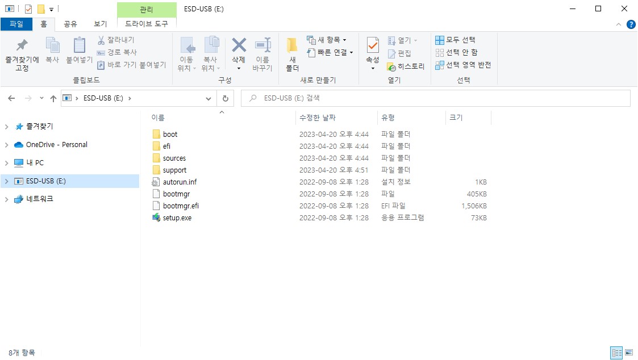Switch to details view layout icon

616,353
